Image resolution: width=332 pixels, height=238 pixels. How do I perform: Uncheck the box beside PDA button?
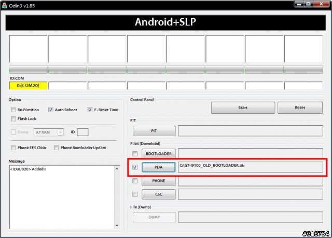click(135, 167)
